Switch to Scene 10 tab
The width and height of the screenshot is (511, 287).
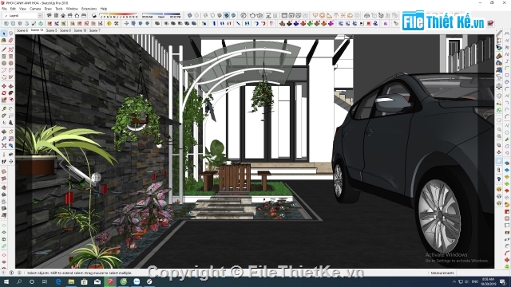pos(80,30)
